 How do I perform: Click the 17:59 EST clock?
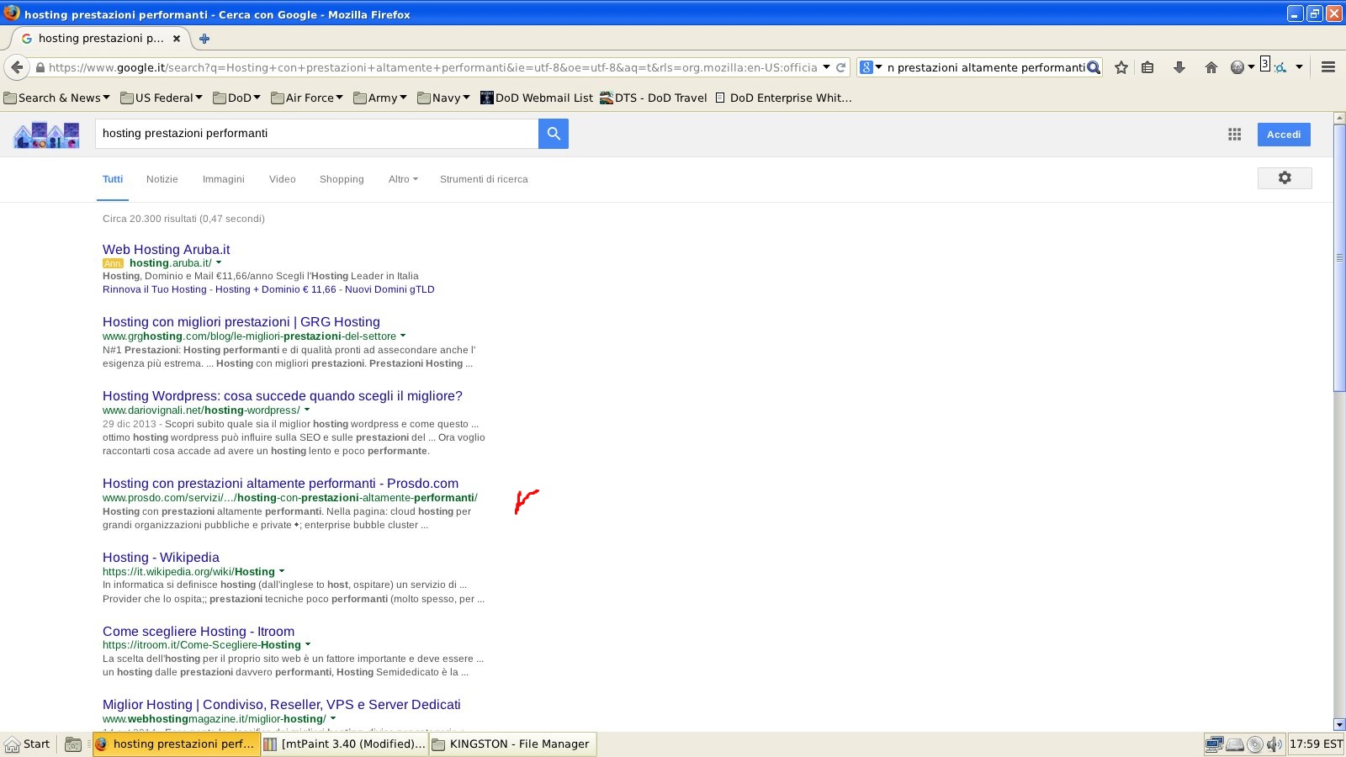[x=1316, y=744]
